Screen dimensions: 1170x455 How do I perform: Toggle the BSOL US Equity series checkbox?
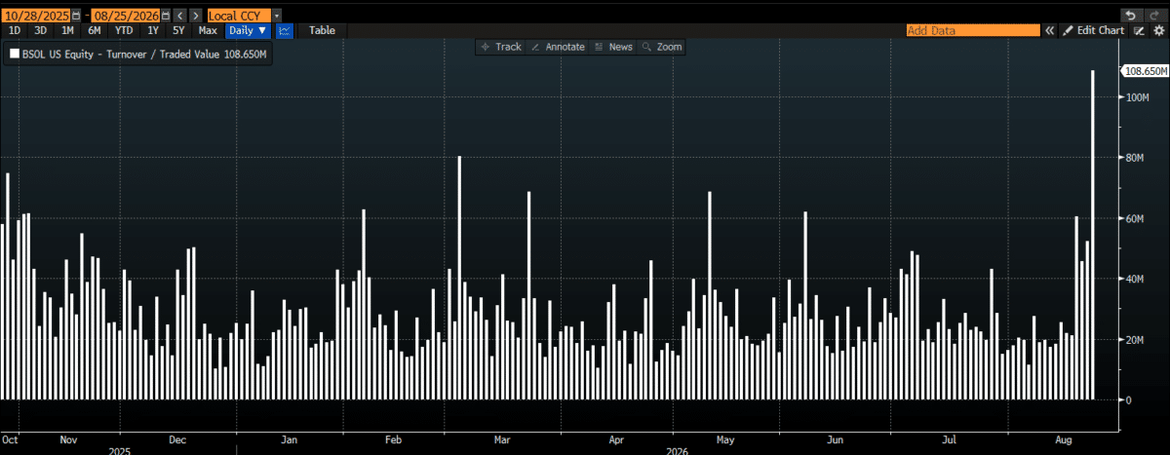tap(14, 55)
